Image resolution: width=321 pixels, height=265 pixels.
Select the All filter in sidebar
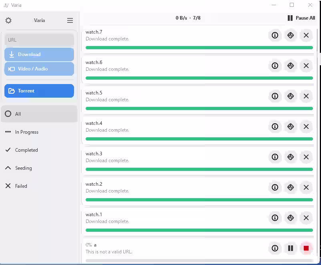pyautogui.click(x=39, y=114)
